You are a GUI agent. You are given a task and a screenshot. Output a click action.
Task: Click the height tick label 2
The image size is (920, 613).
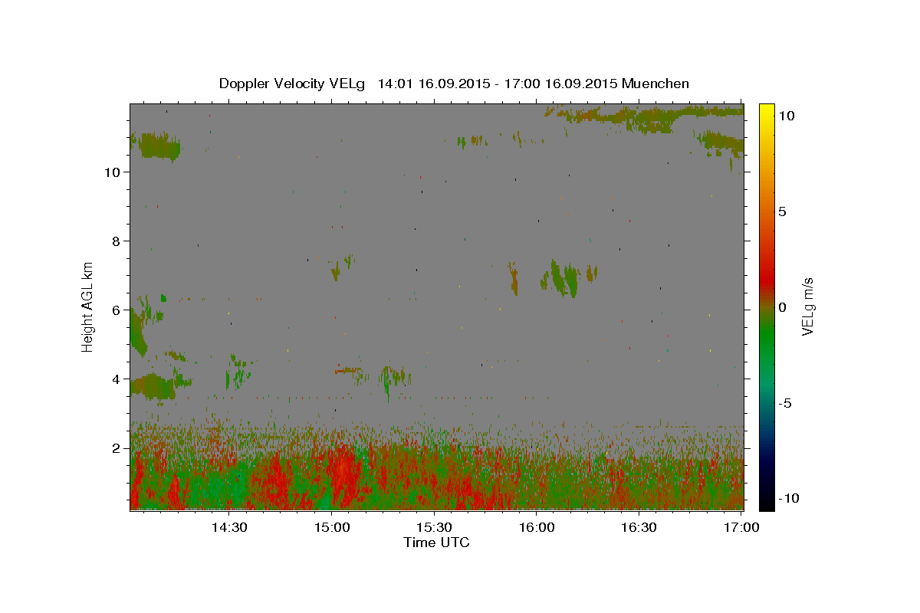click(x=117, y=448)
